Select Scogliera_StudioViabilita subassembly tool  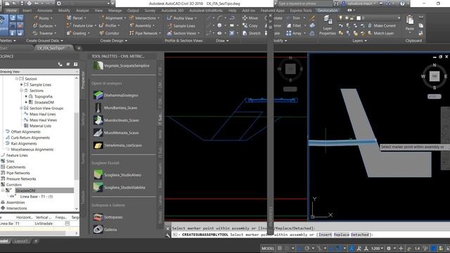pyautogui.click(x=119, y=188)
